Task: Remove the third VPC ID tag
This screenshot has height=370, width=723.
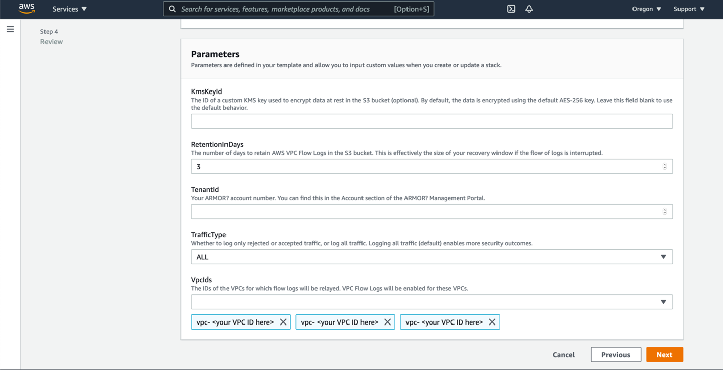Action: coord(492,322)
